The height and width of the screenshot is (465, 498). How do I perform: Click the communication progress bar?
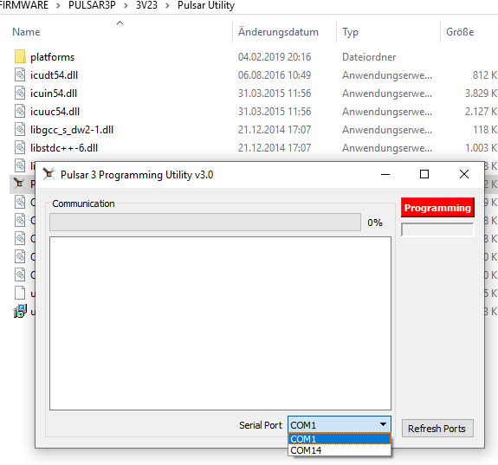(x=205, y=222)
